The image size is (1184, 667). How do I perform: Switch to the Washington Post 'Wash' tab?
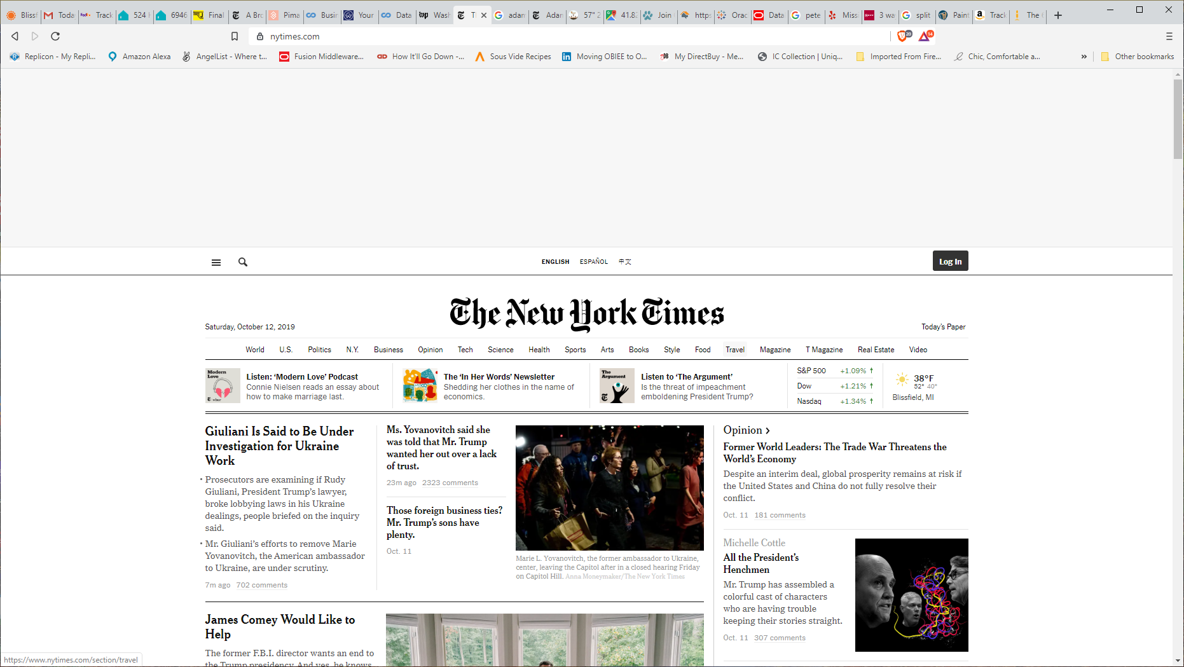434,15
